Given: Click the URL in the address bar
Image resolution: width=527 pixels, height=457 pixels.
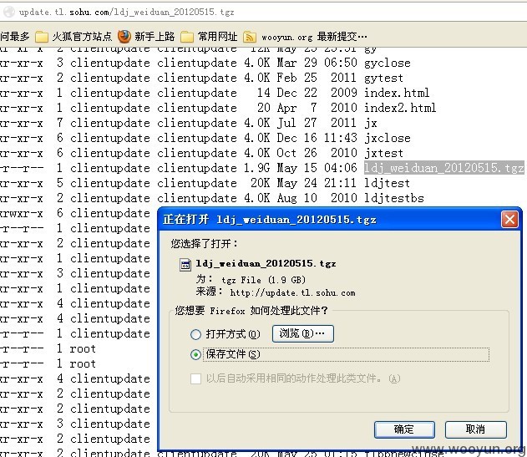Looking at the screenshot, I should tap(126, 12).
